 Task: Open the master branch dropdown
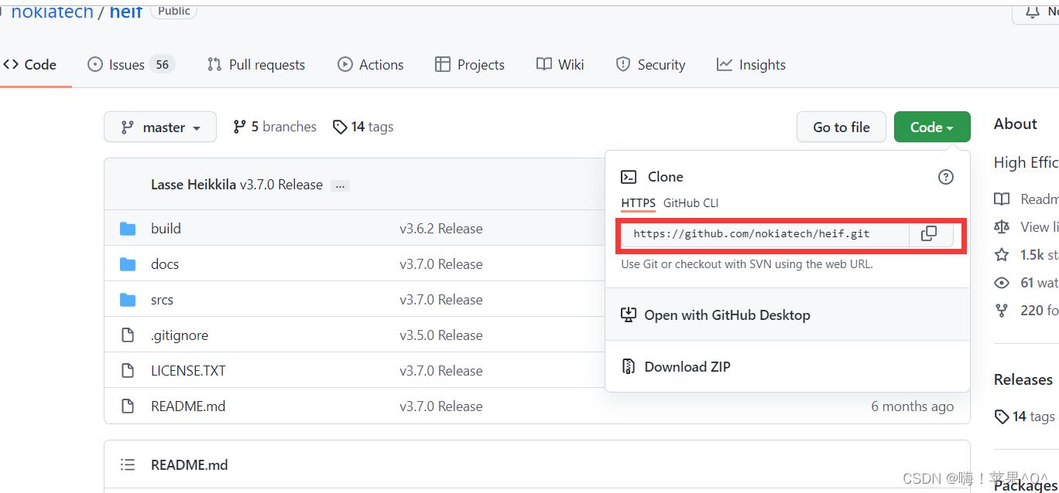coord(160,127)
